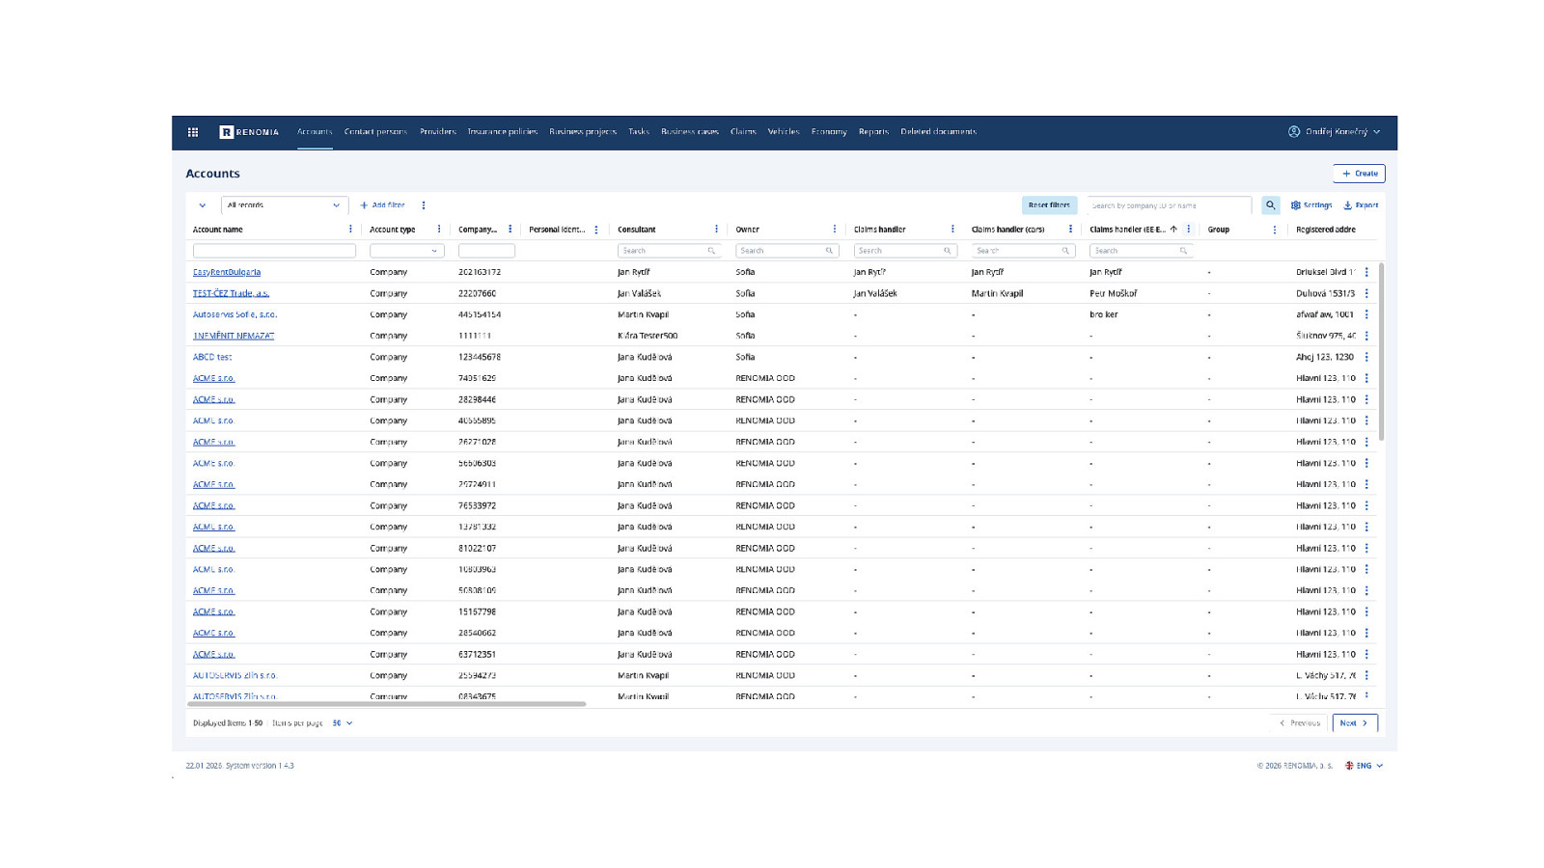The width and height of the screenshot is (1544, 868).
Task: Click the magnifier search button
Action: pos(1270,205)
